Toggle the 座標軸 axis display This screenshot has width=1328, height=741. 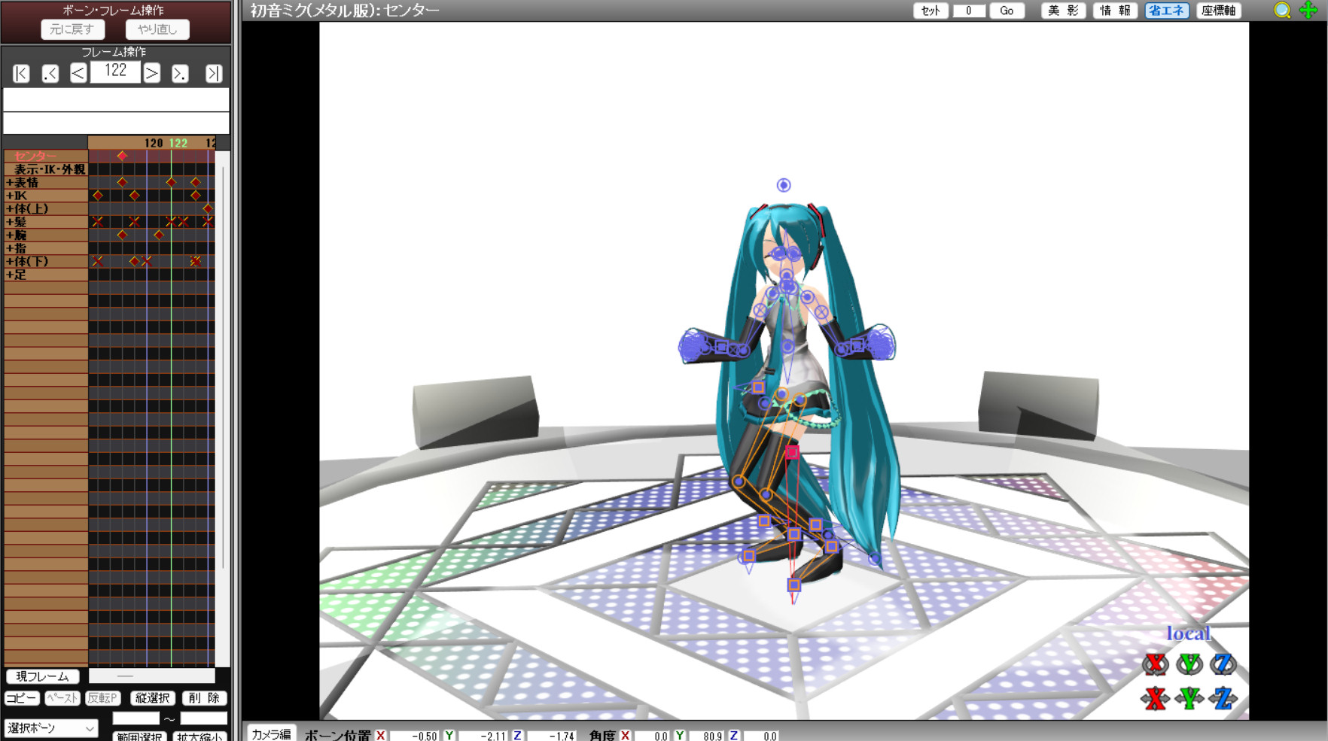pos(1218,11)
